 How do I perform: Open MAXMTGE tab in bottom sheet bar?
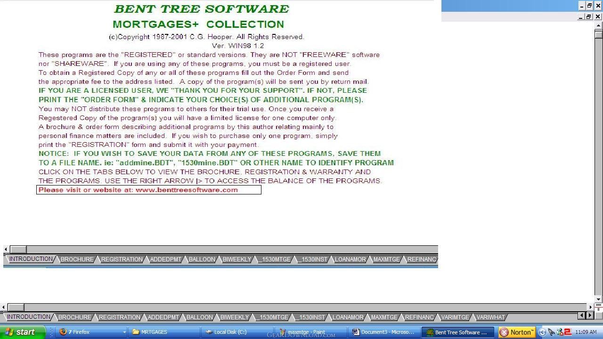click(x=384, y=317)
